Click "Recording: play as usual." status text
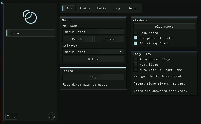 (86, 85)
